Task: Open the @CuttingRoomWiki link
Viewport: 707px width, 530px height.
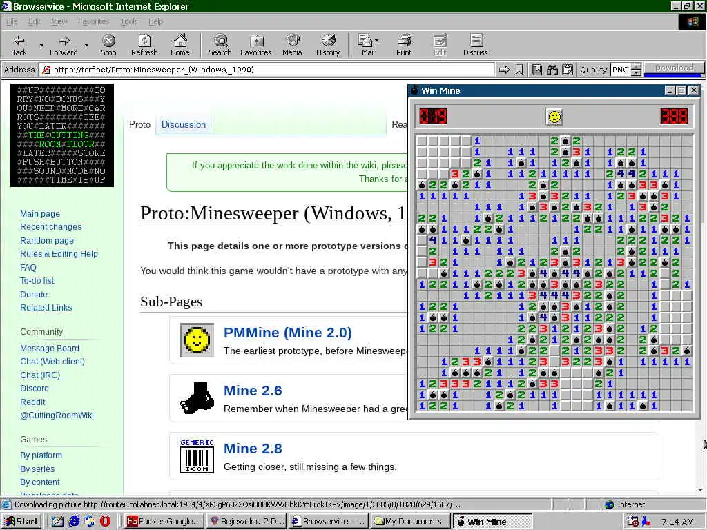Action: (x=57, y=415)
